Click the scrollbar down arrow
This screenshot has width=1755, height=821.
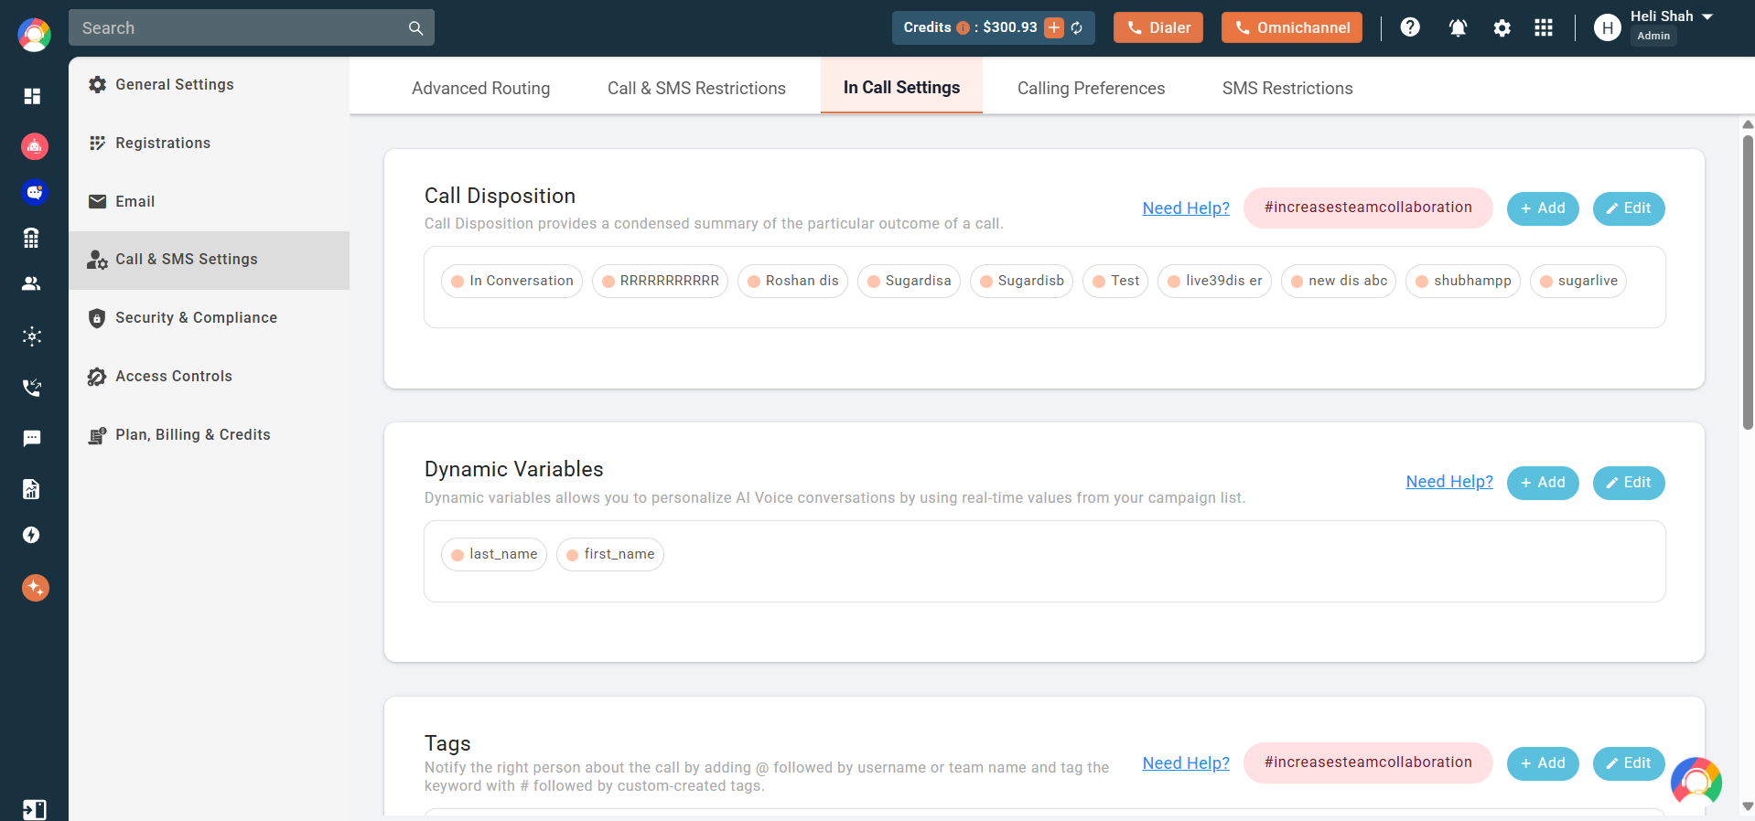[1748, 806]
